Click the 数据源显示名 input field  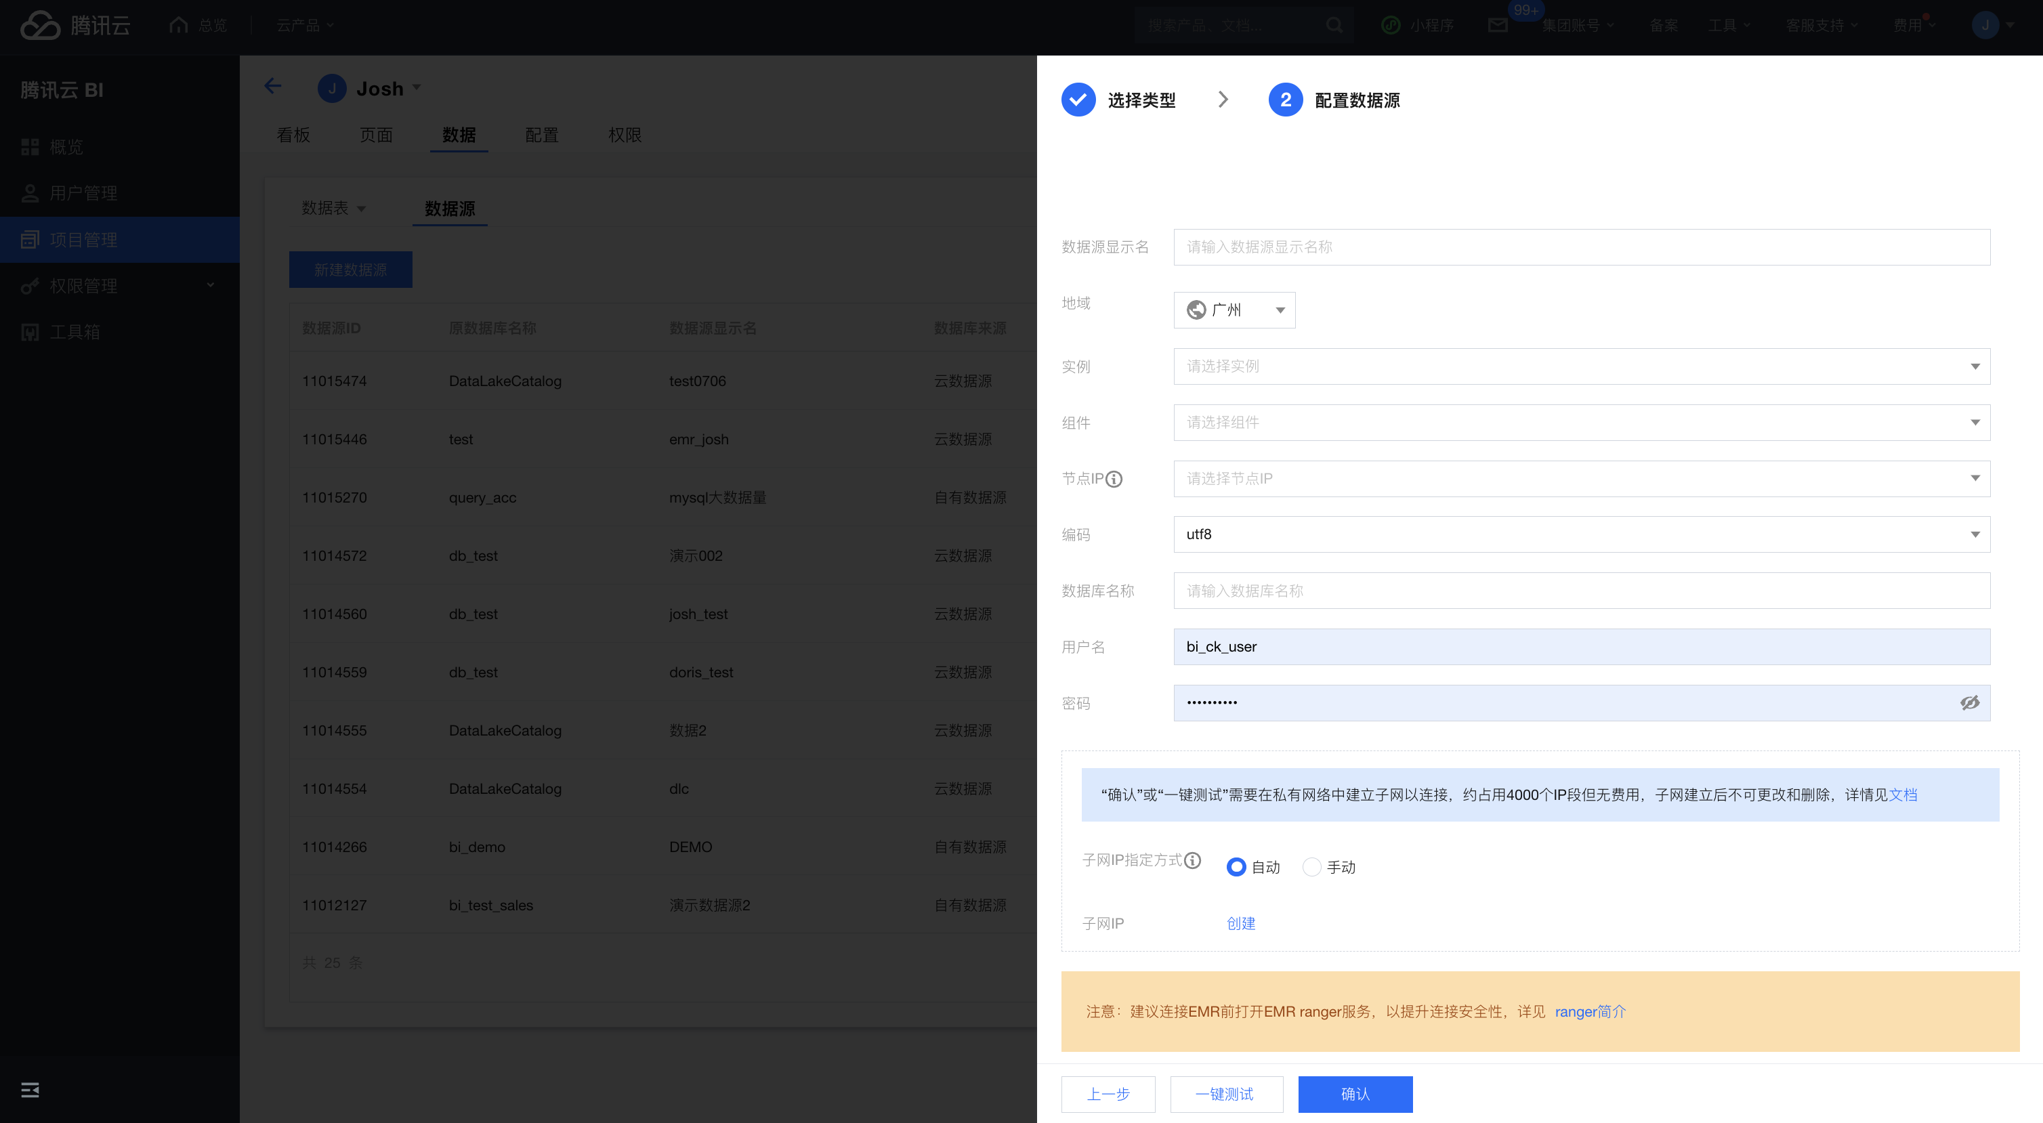click(x=1582, y=247)
